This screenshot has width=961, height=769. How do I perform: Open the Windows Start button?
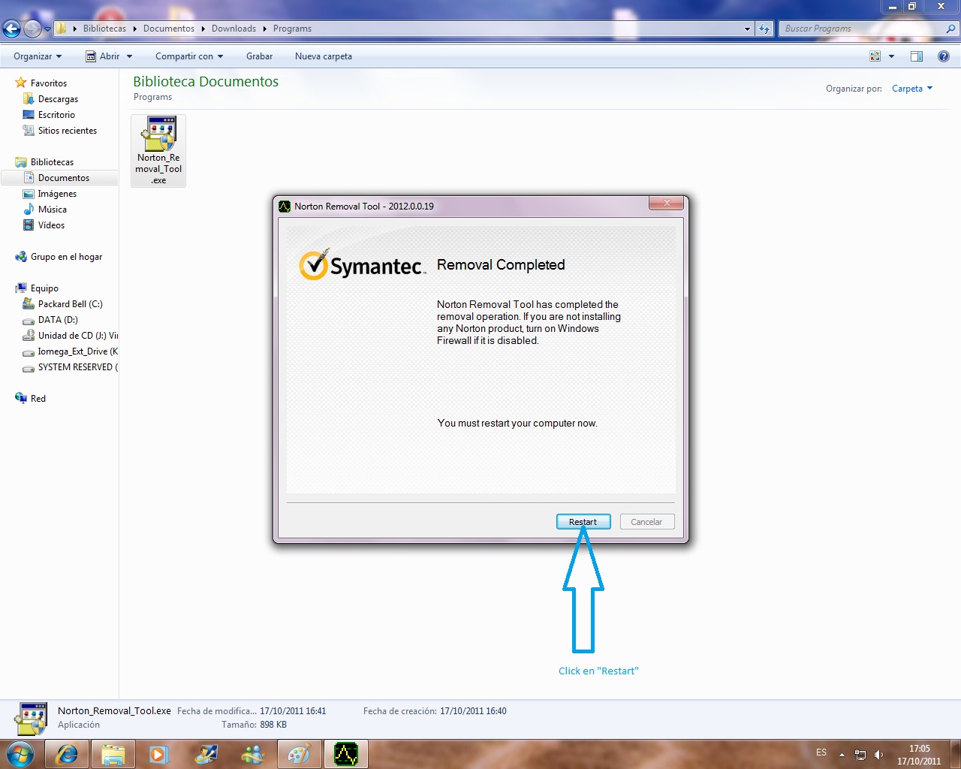[20, 754]
